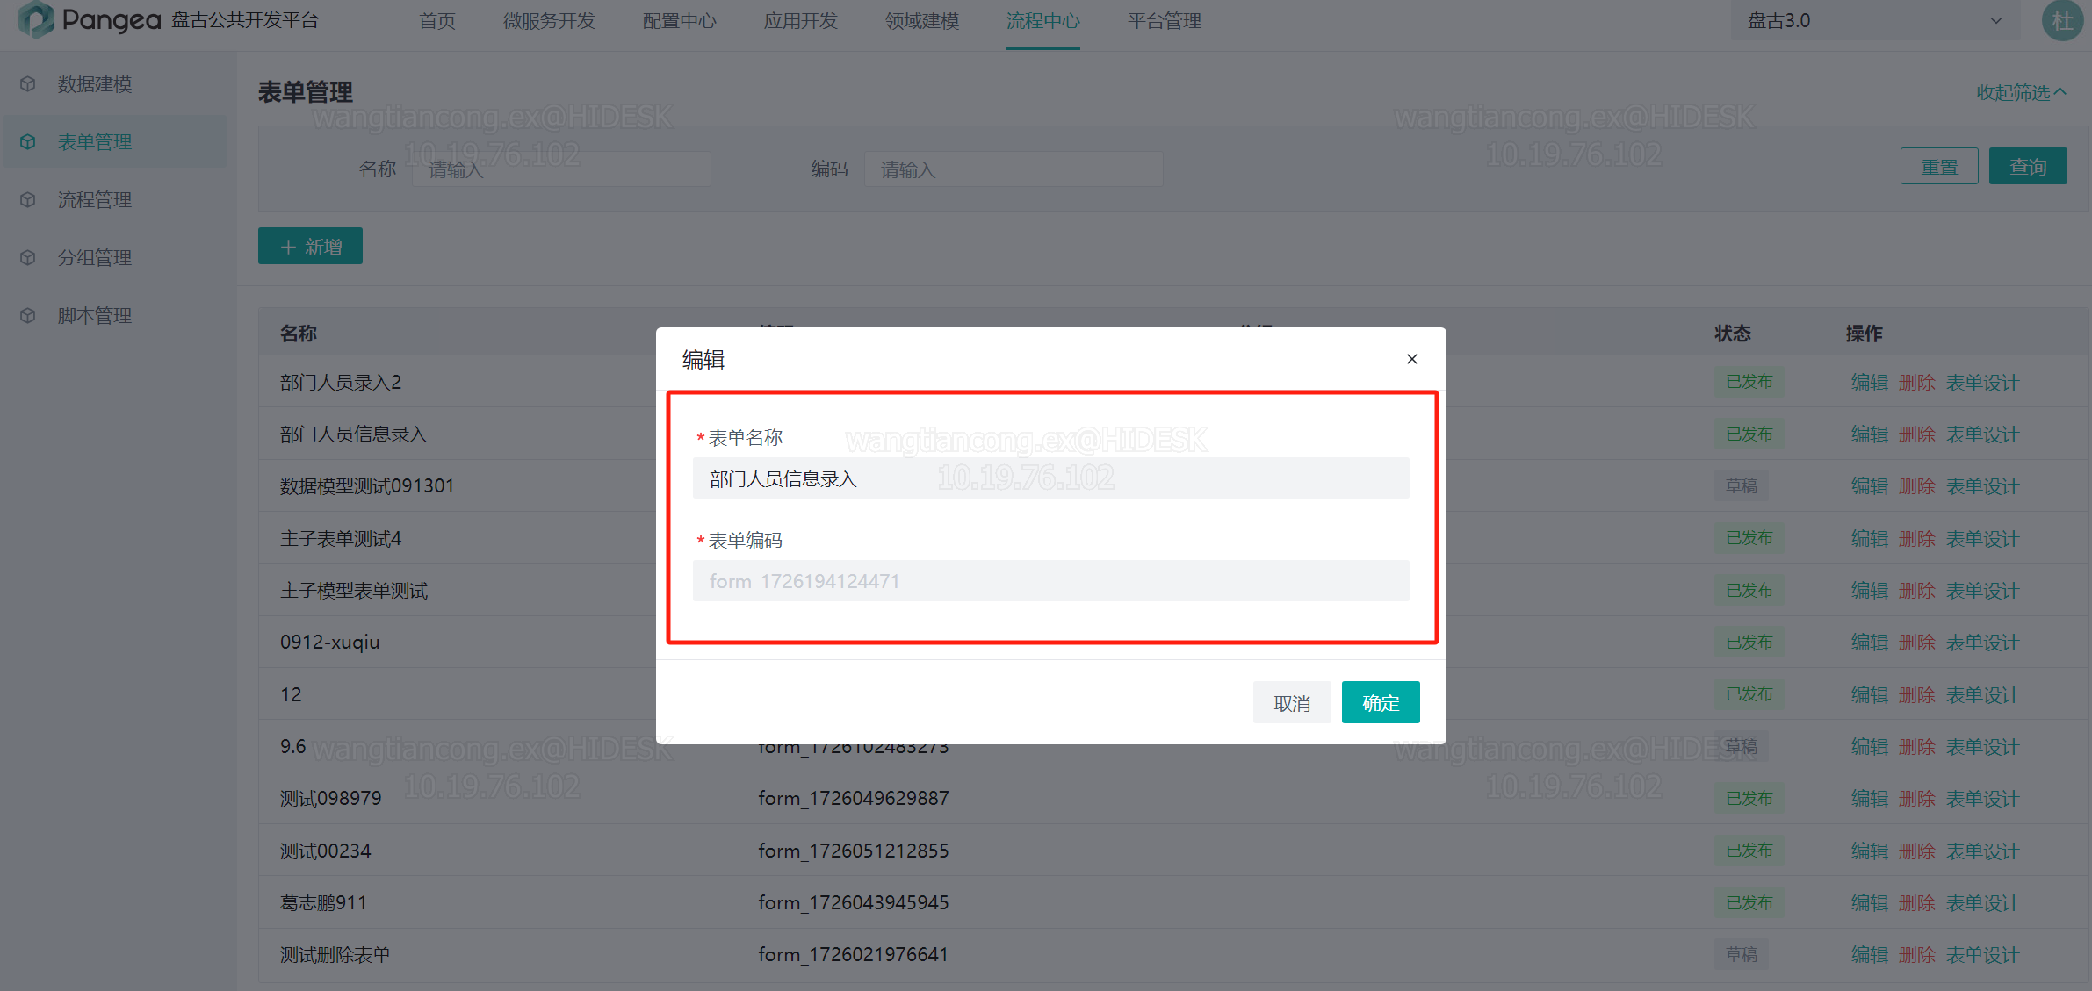Click the 重置 button
Viewport: 2092px width, 991px height.
(1939, 167)
